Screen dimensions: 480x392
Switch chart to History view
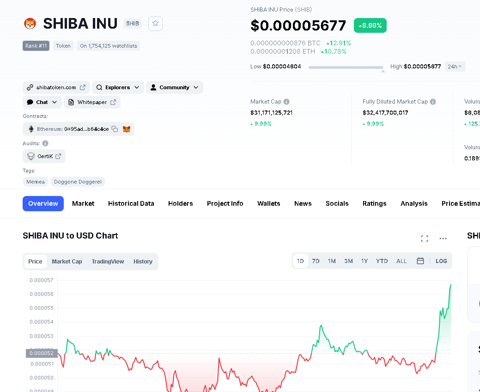click(143, 262)
